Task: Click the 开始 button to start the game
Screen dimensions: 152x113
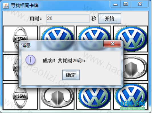Action: 110,18
